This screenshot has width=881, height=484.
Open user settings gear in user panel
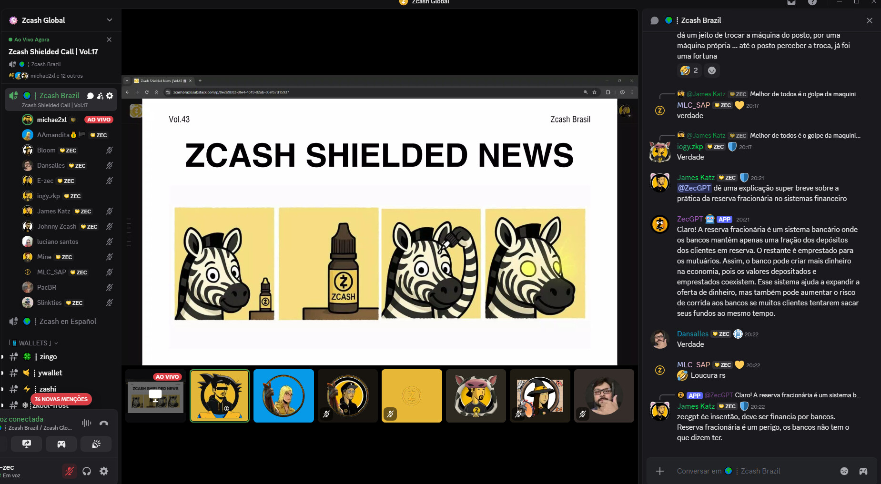[x=104, y=471]
